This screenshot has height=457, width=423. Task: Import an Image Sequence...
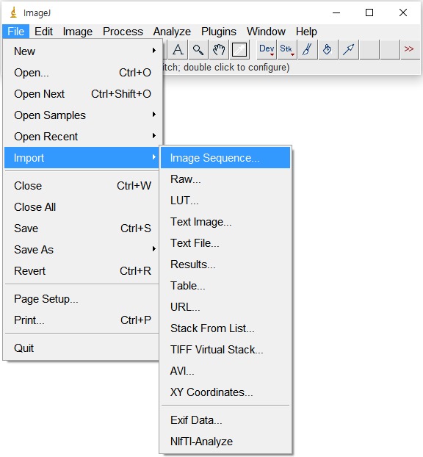pyautogui.click(x=225, y=158)
